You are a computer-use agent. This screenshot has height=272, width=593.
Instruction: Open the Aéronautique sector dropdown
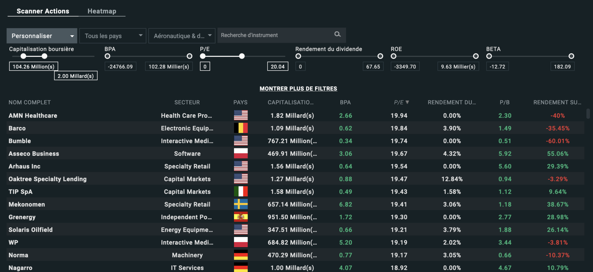click(x=182, y=36)
